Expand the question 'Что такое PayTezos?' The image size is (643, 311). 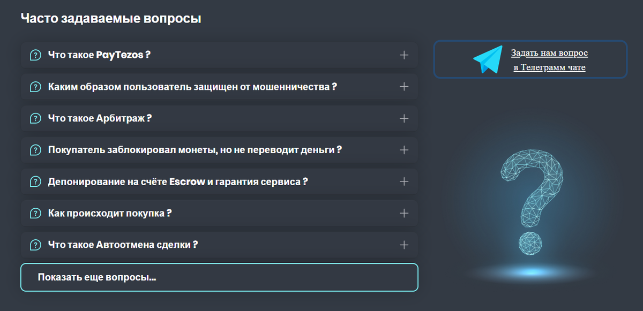[405, 55]
